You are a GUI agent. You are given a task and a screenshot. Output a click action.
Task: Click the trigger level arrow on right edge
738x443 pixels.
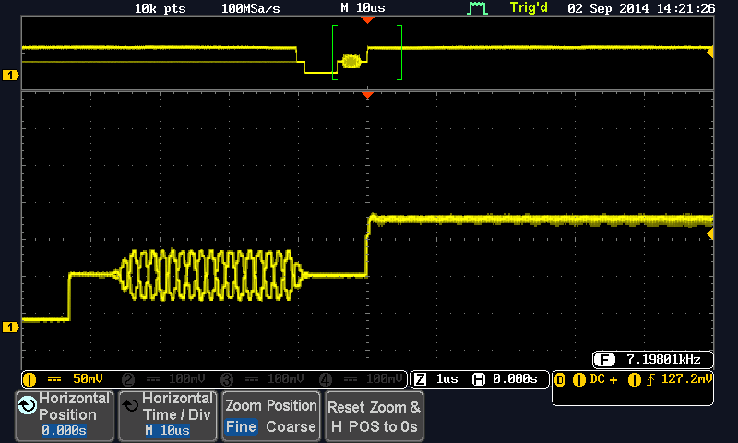click(x=709, y=235)
